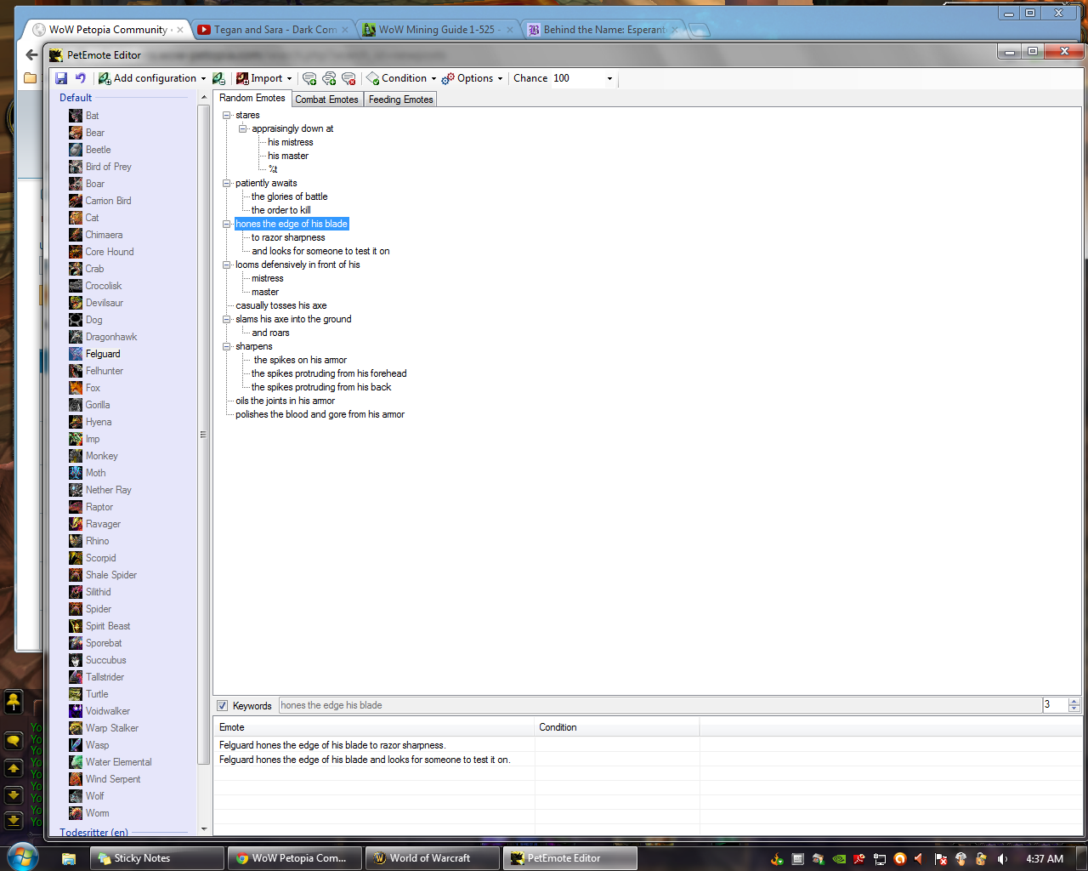Switch to the Random Emotes tab
This screenshot has height=871, width=1088.
coord(252,98)
